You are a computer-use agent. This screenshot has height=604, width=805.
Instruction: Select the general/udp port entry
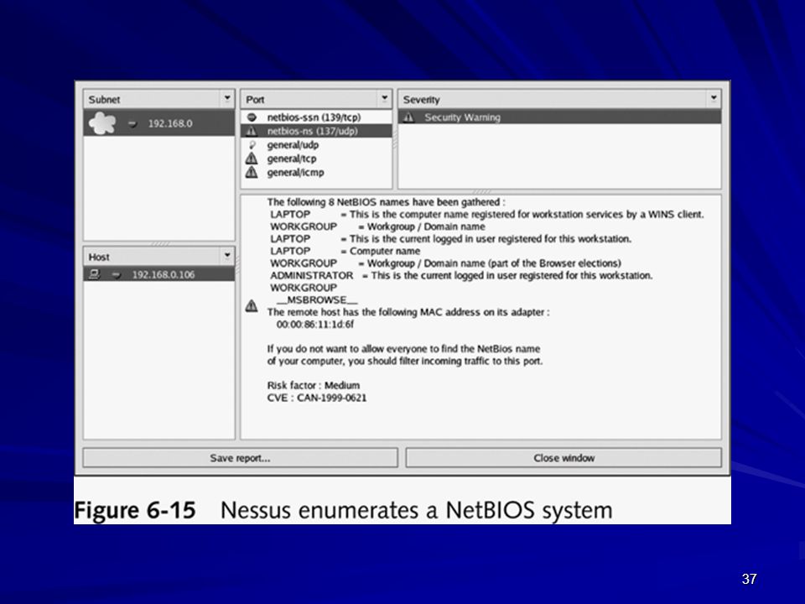point(316,145)
